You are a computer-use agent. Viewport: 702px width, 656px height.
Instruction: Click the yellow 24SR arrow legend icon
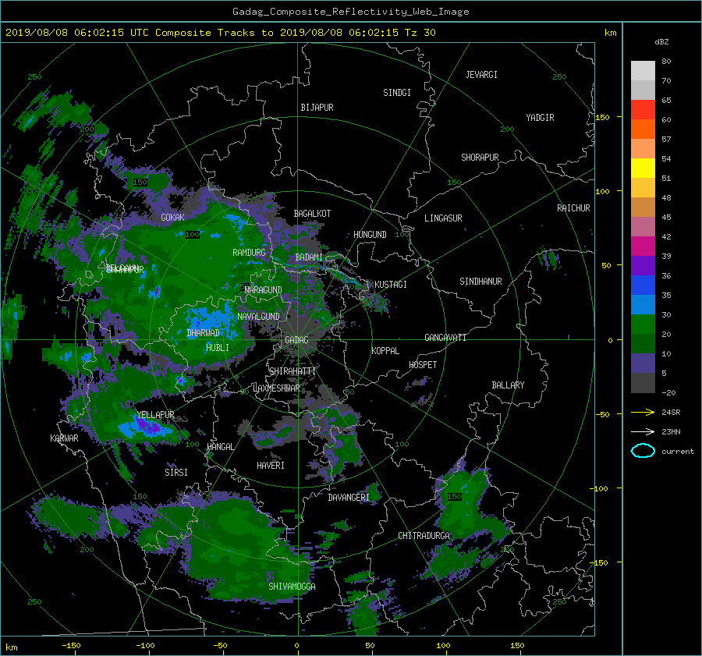[x=643, y=412]
